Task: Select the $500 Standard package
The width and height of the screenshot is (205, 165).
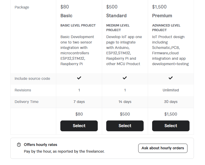Action: 125,126
